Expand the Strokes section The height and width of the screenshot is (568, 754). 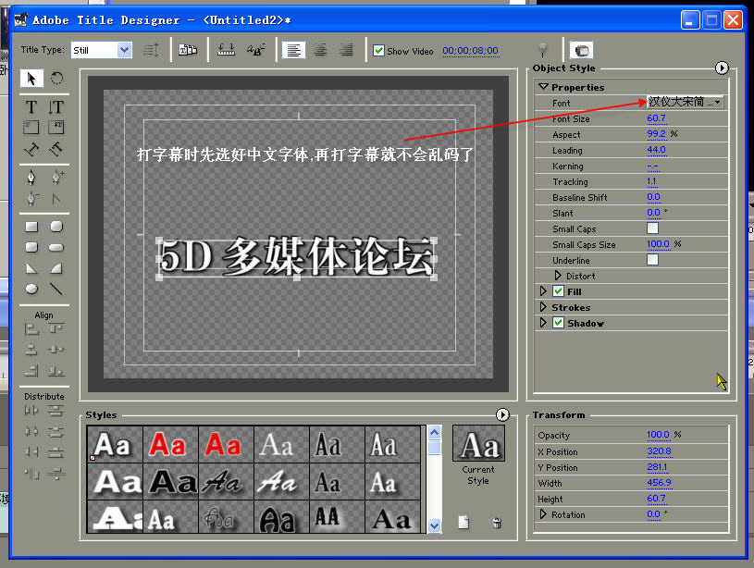pos(543,307)
